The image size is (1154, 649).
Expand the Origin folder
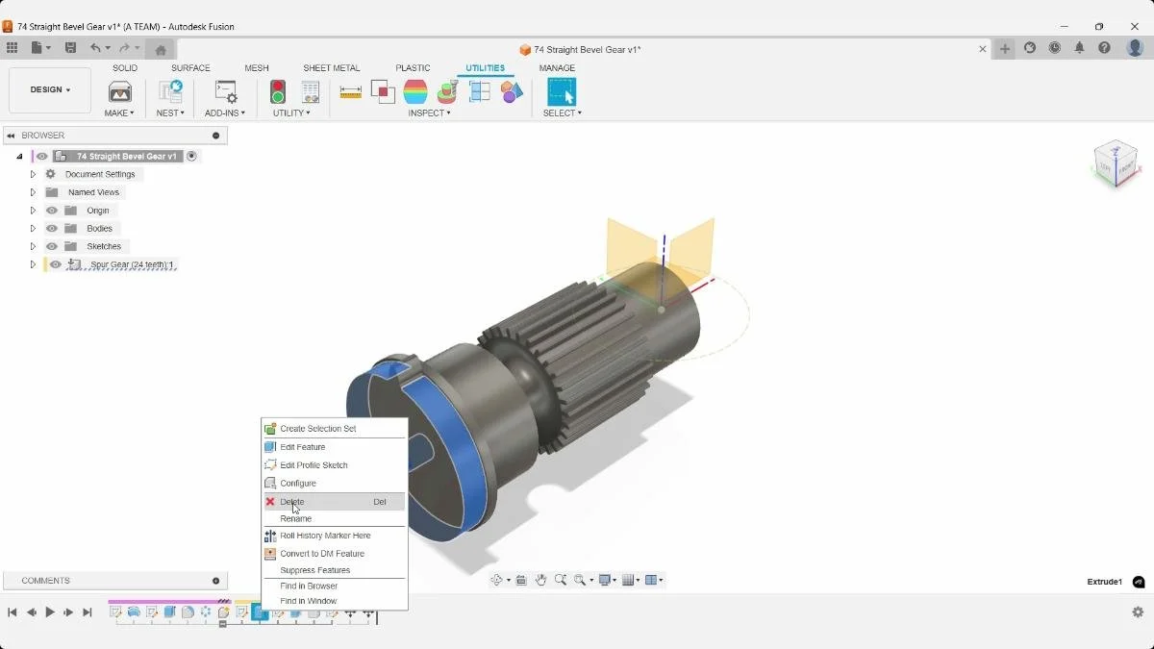pos(33,211)
